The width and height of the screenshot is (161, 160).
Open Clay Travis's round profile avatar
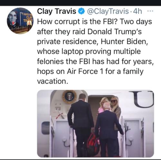point(20,21)
